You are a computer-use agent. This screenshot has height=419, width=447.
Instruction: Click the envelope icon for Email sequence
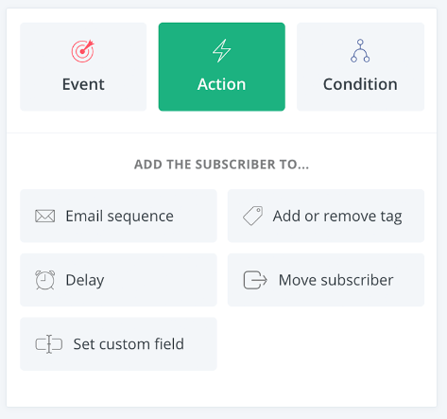[45, 217]
